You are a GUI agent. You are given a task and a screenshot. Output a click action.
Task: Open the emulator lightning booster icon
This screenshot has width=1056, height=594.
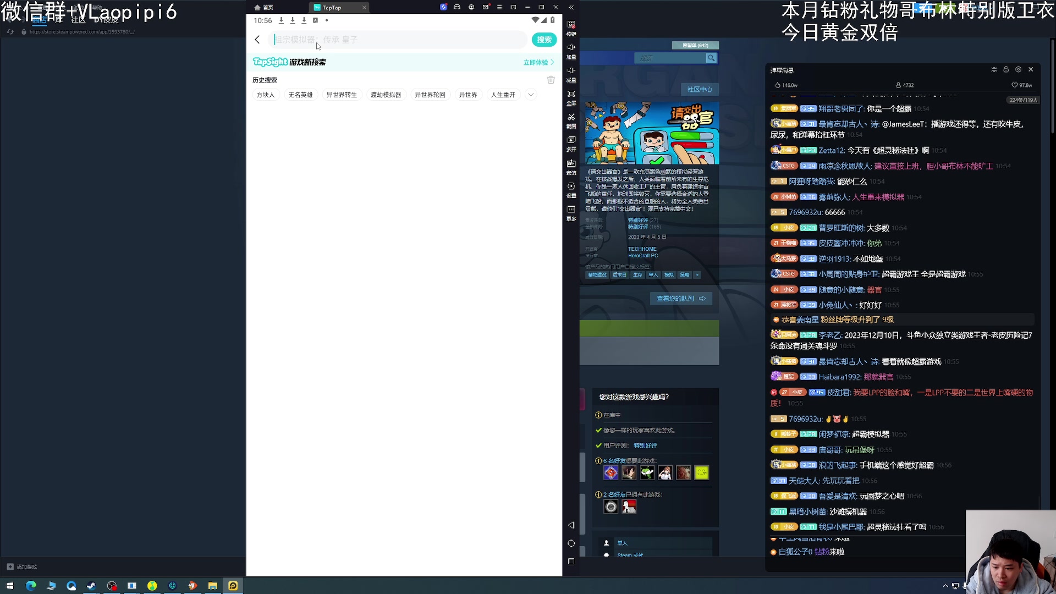pos(443,7)
